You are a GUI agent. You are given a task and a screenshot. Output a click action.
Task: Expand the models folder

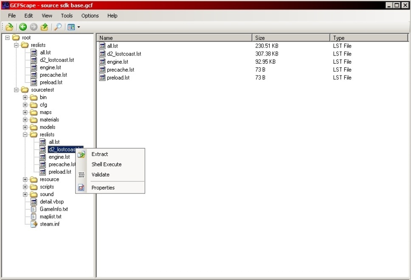pyautogui.click(x=25, y=127)
